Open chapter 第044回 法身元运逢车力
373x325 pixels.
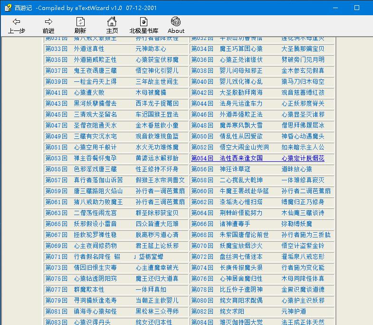tap(258, 104)
